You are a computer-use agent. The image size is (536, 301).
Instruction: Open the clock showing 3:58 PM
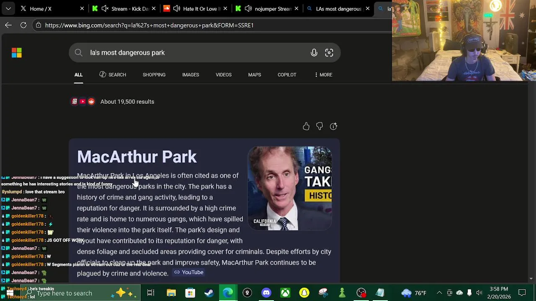click(499, 293)
